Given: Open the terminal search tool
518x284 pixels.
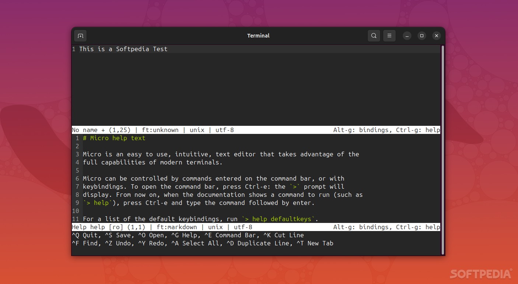Looking at the screenshot, I should coord(374,36).
